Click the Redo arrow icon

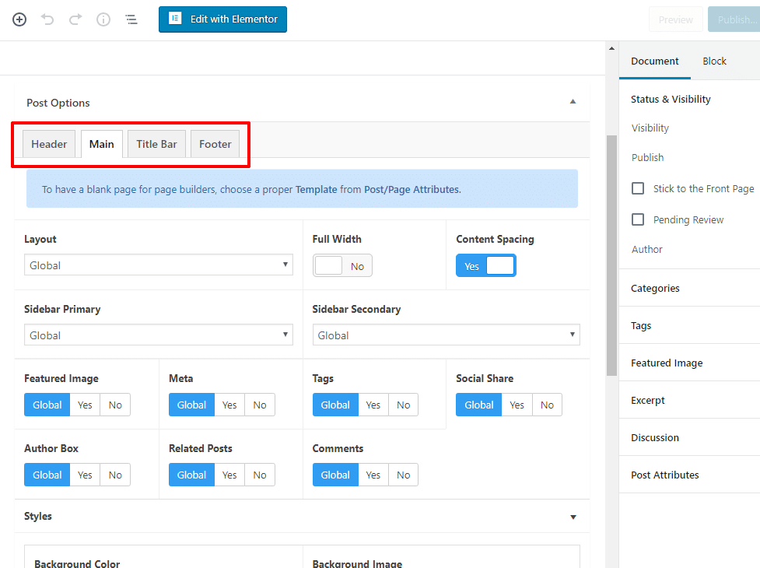[x=75, y=19]
